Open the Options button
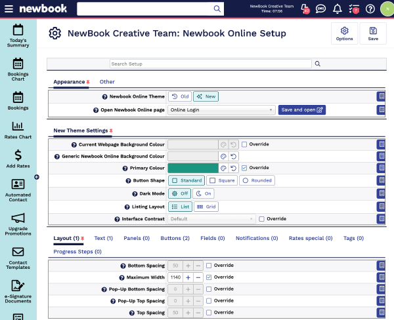394x320 pixels. (345, 33)
